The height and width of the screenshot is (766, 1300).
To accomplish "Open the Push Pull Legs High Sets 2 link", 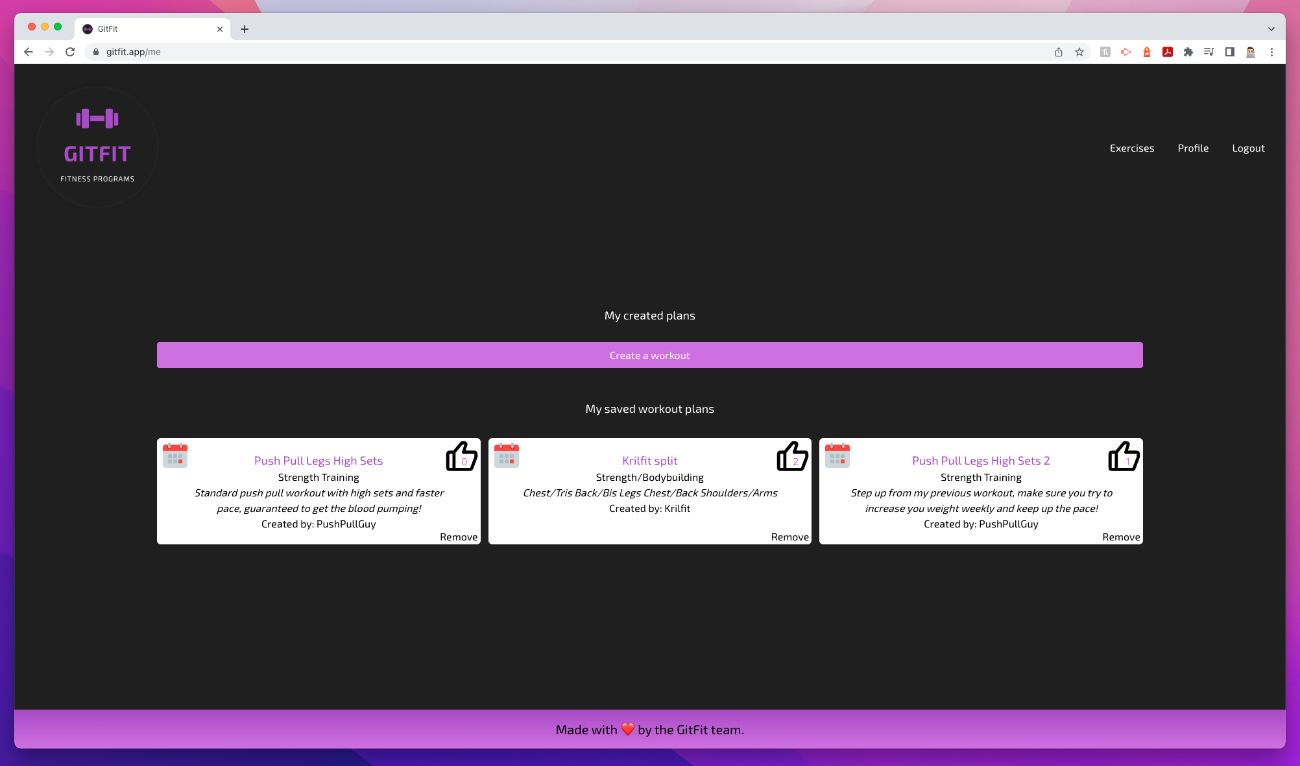I will click(981, 461).
